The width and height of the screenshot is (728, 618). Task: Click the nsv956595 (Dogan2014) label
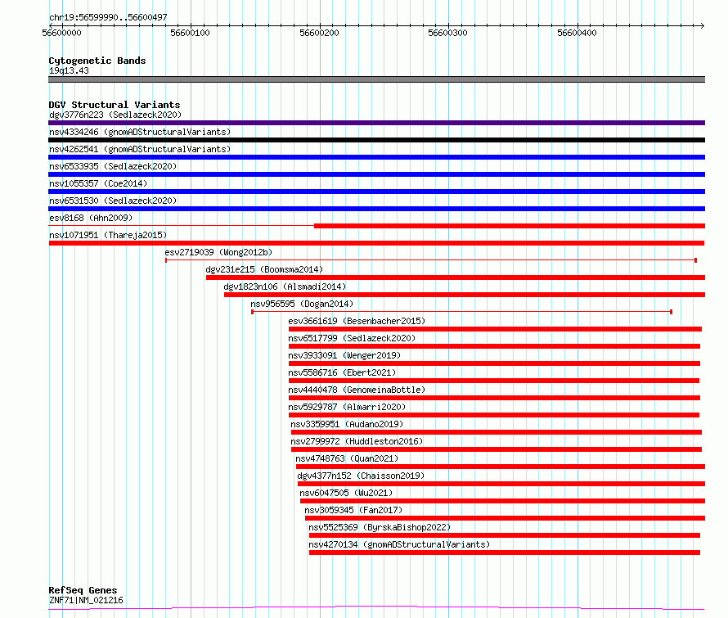302,304
